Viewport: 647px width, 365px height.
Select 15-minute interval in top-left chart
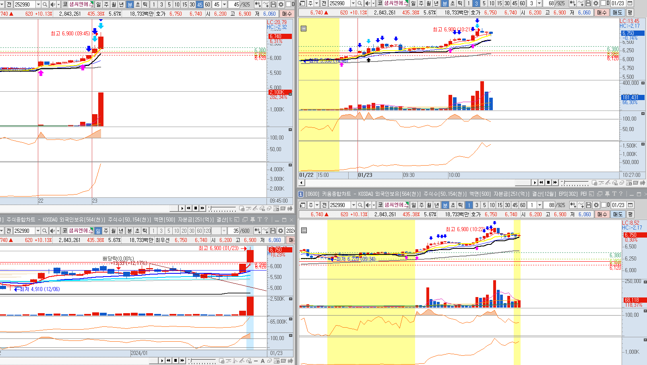coord(184,4)
